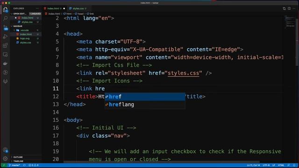Change the LF end of line sequence
Screen dimensions: 299x168
click(274, 165)
